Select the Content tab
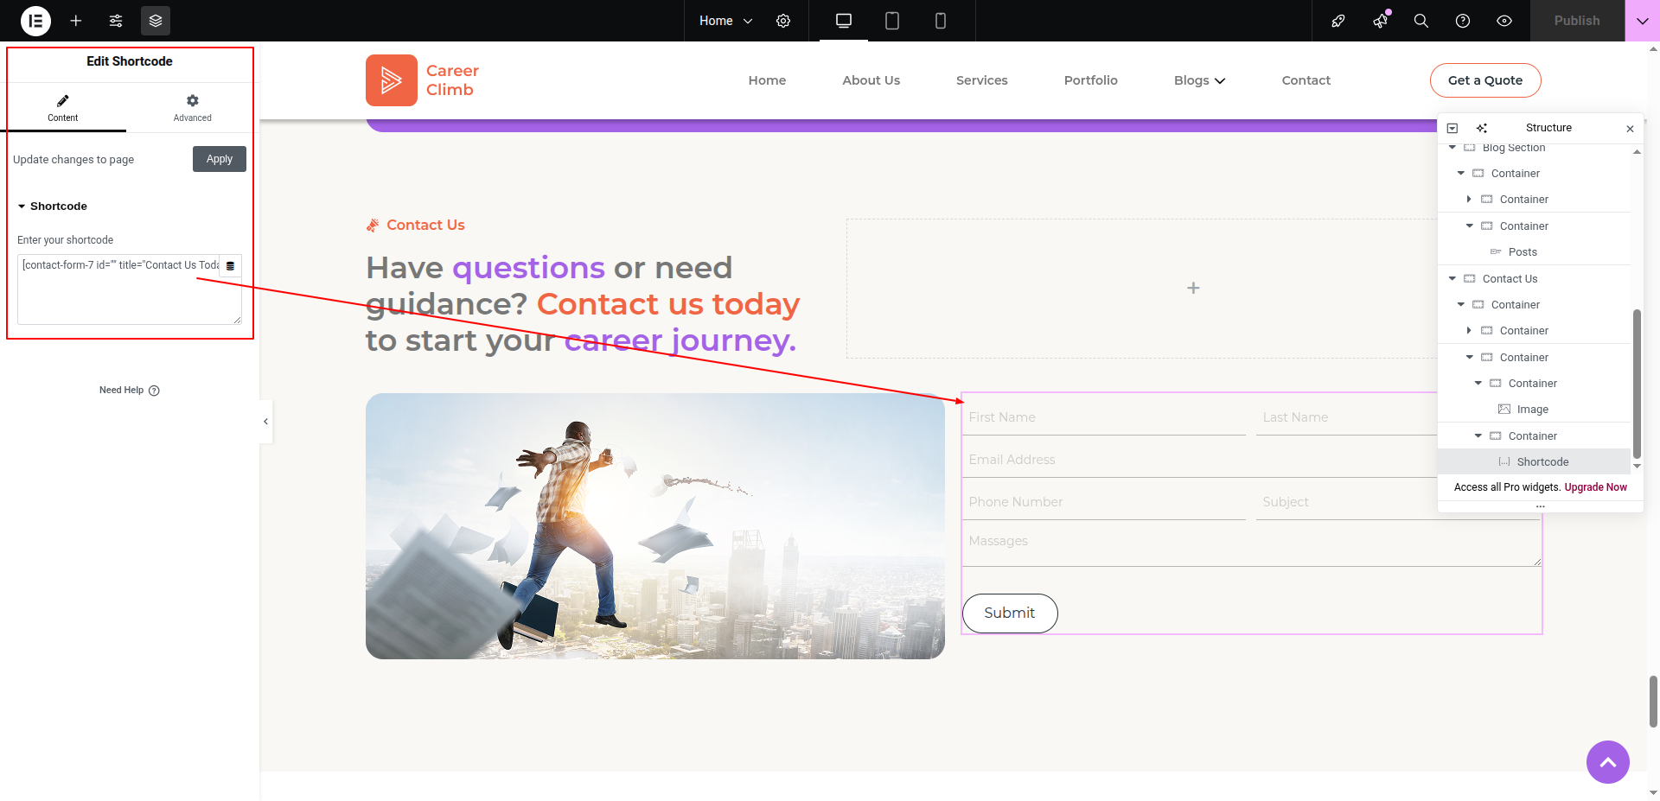The height and width of the screenshot is (801, 1660). pyautogui.click(x=63, y=108)
